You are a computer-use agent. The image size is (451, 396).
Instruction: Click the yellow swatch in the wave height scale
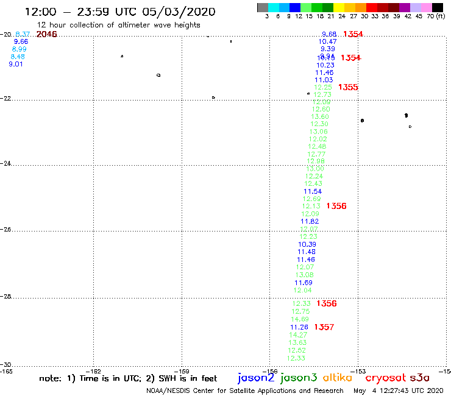coord(339,7)
